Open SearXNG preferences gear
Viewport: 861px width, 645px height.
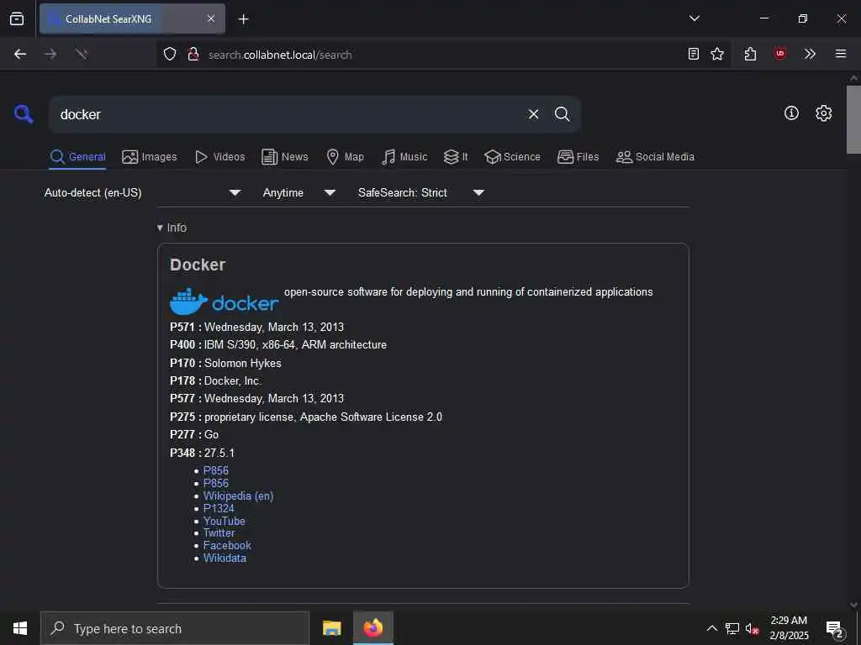pos(823,113)
